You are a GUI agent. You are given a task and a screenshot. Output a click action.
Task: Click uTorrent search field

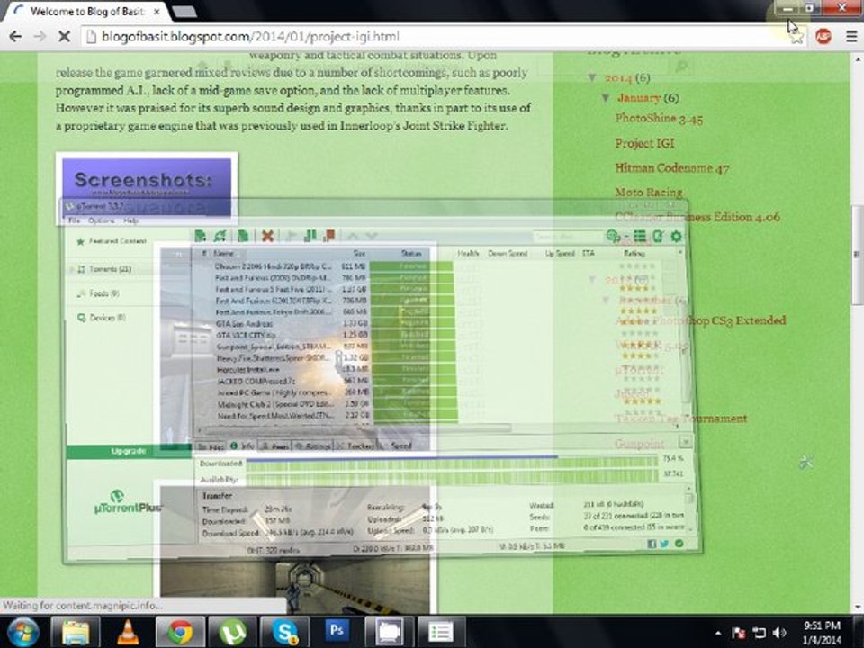click(x=568, y=237)
